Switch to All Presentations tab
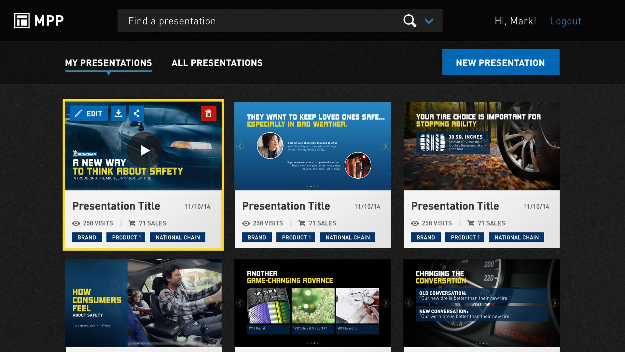Image resolution: width=625 pixels, height=352 pixels. click(217, 63)
